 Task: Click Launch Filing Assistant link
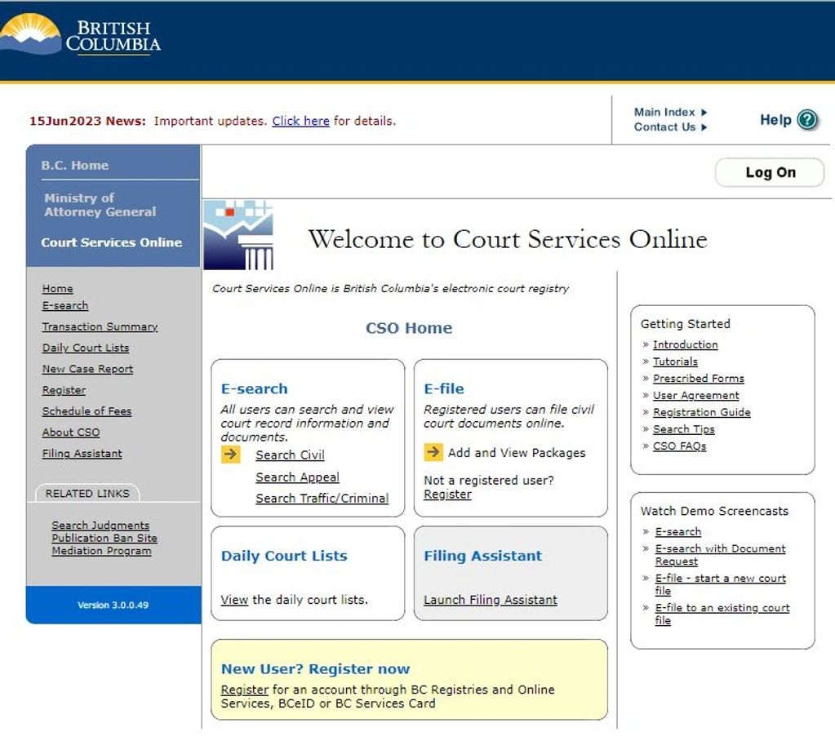[x=490, y=600]
